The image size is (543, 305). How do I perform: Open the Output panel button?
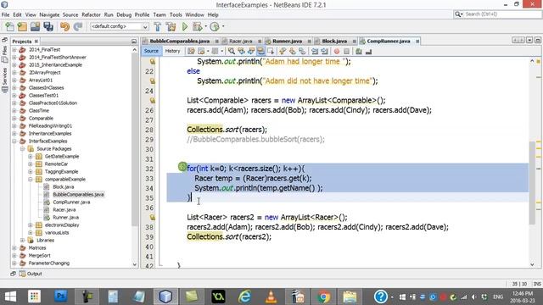coord(31,274)
